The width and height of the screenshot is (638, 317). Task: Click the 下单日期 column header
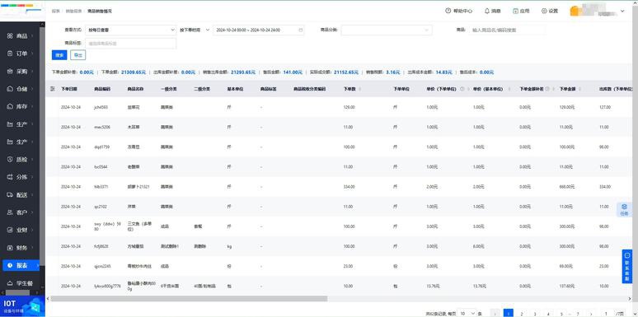point(68,89)
